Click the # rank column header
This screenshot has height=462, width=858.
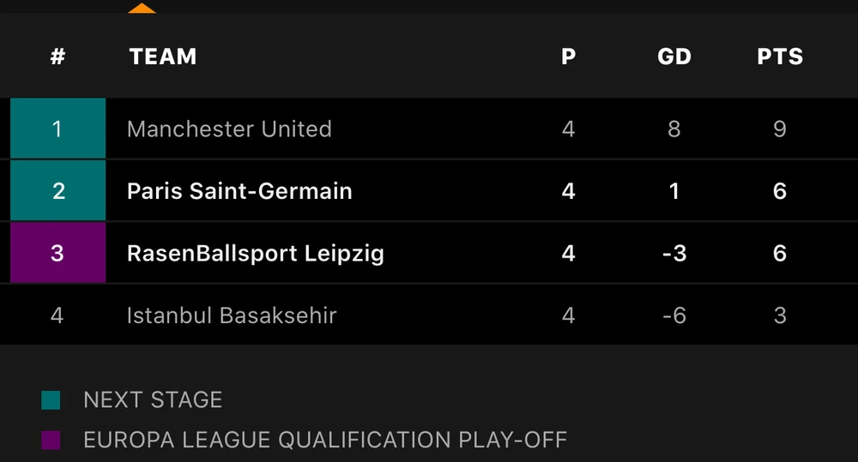(x=57, y=57)
